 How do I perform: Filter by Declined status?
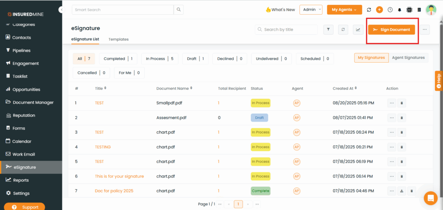[x=230, y=59]
